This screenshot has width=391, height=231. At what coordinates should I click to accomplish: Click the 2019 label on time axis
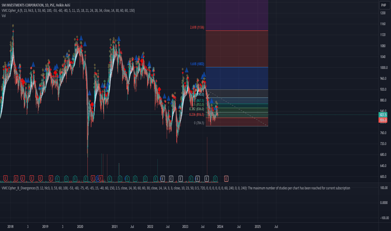tap(45, 227)
